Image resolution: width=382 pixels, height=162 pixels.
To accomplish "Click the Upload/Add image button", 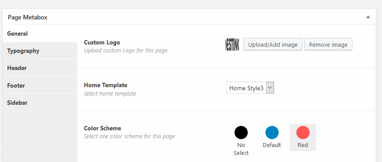I will coord(272,44).
